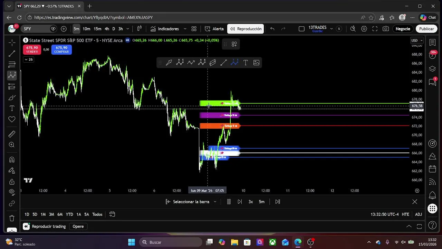This screenshot has width=442, height=249.
Task: Open the heart icons and emoji tool
Action: click(x=12, y=119)
